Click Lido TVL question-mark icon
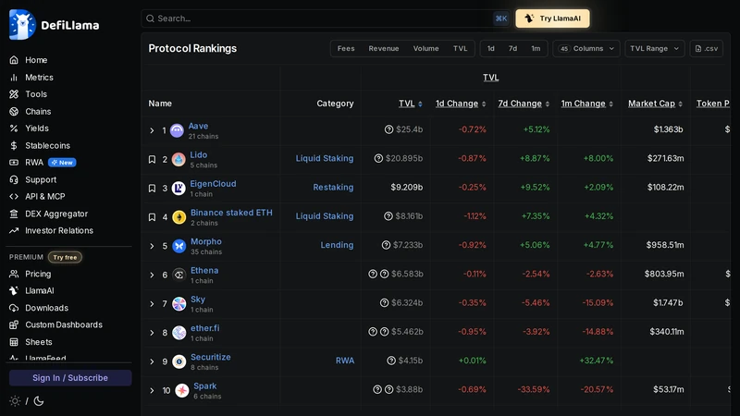The image size is (740, 416). tap(378, 158)
